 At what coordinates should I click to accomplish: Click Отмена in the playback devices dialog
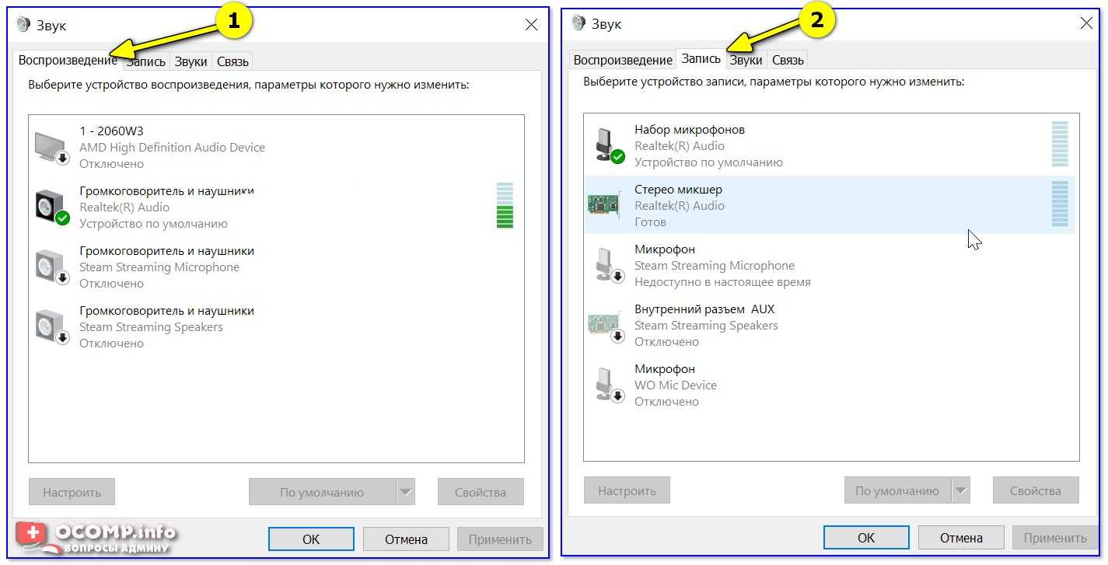click(406, 539)
